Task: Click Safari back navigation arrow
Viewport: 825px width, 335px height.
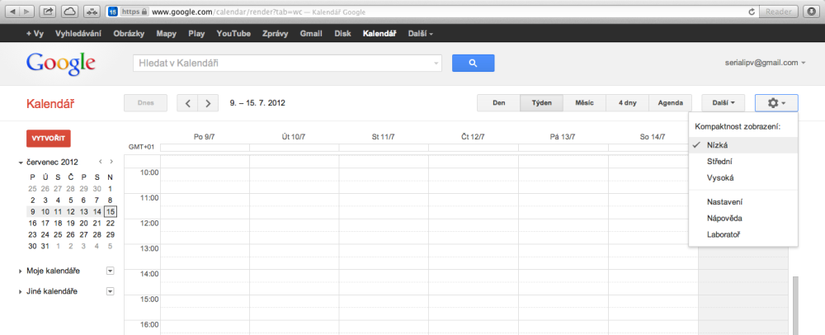Action: pyautogui.click(x=12, y=11)
